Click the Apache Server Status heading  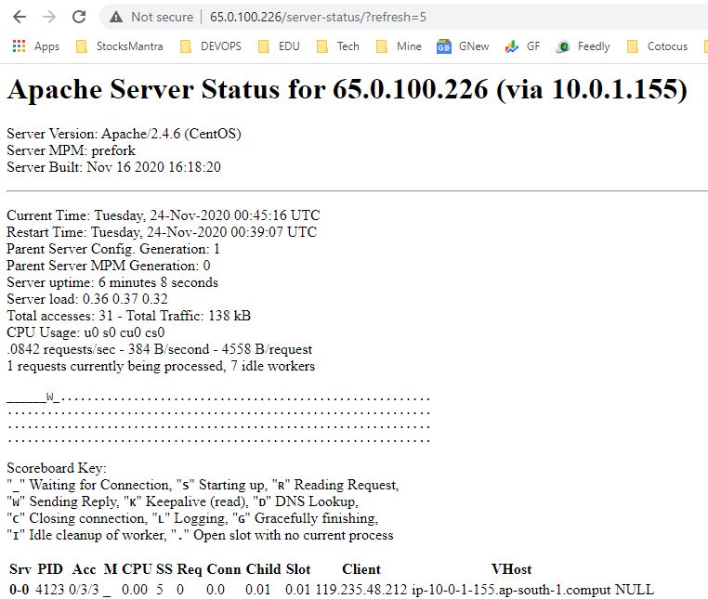[347, 89]
